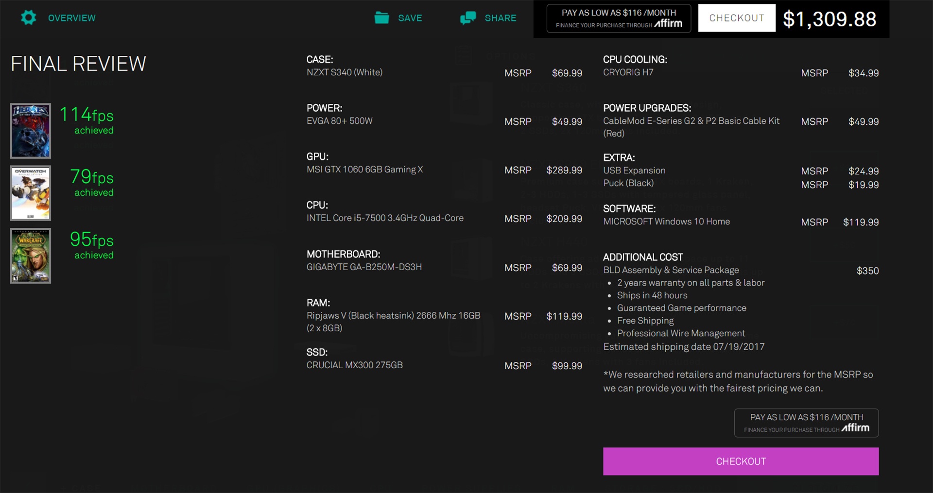Click the NZXT S340 (White) case entry
Screen dimensions: 933x493
pyautogui.click(x=344, y=72)
